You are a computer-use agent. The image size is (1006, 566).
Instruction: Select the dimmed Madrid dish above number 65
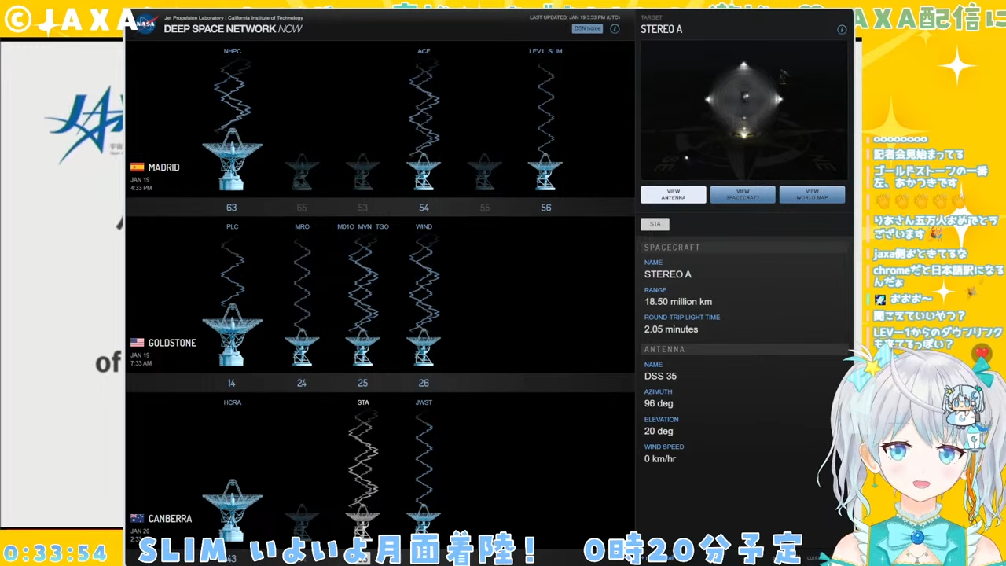[302, 172]
